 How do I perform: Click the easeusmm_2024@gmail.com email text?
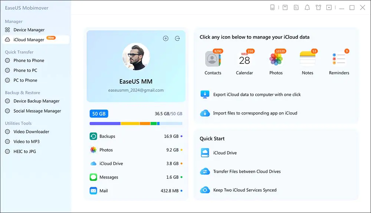click(136, 90)
